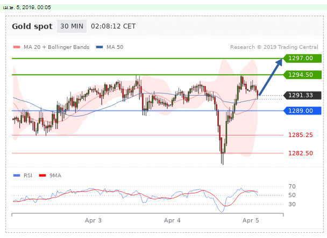The image size is (327, 238).
Task: Click the 02:08:12 CET timestamp
Action: tap(113, 26)
